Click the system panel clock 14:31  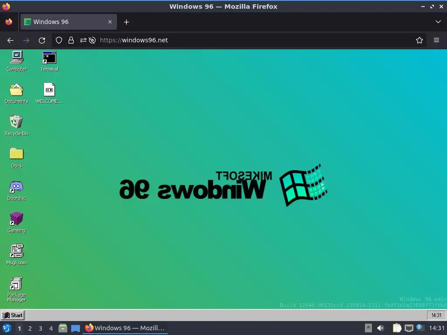[437, 328]
